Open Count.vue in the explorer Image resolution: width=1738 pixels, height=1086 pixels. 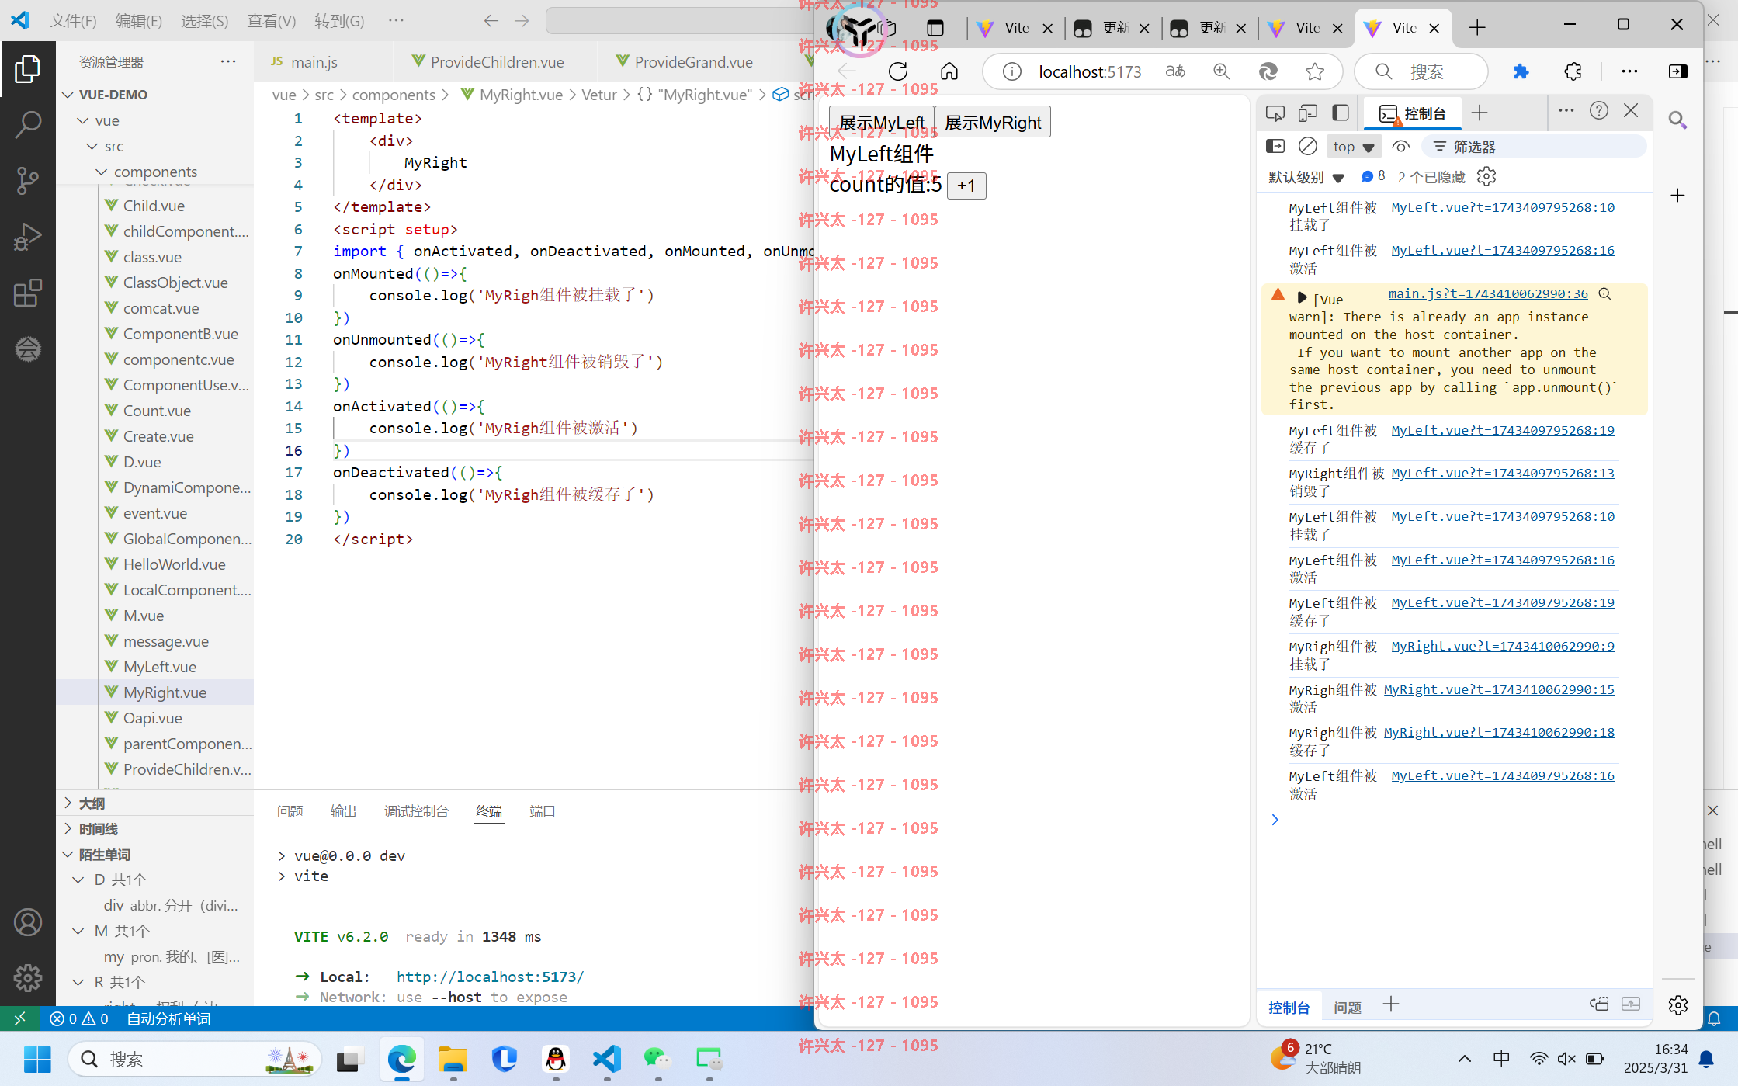click(157, 411)
